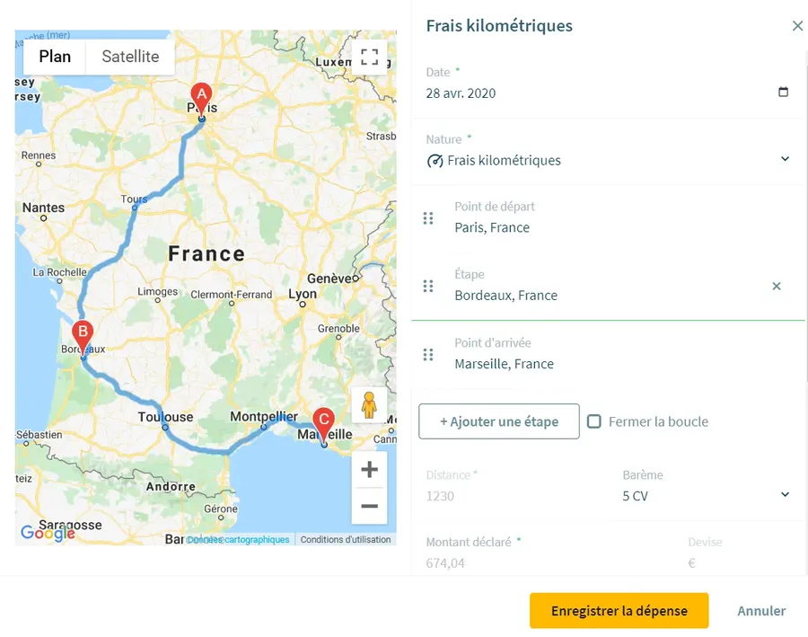Close the Frais kilométriques panel
Image resolution: width=808 pixels, height=637 pixels.
(797, 26)
